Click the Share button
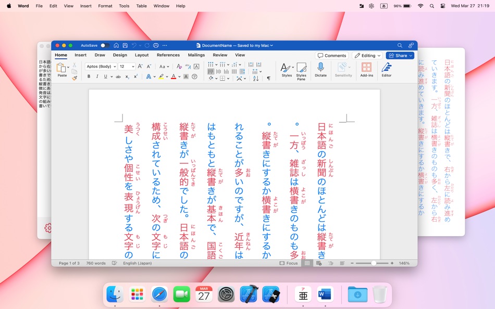Screen dimensions: 495x309 399,55
